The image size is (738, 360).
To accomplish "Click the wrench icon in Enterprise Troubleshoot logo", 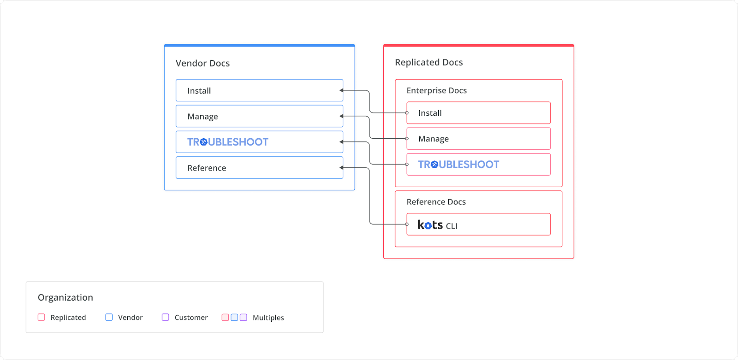I will tap(434, 165).
